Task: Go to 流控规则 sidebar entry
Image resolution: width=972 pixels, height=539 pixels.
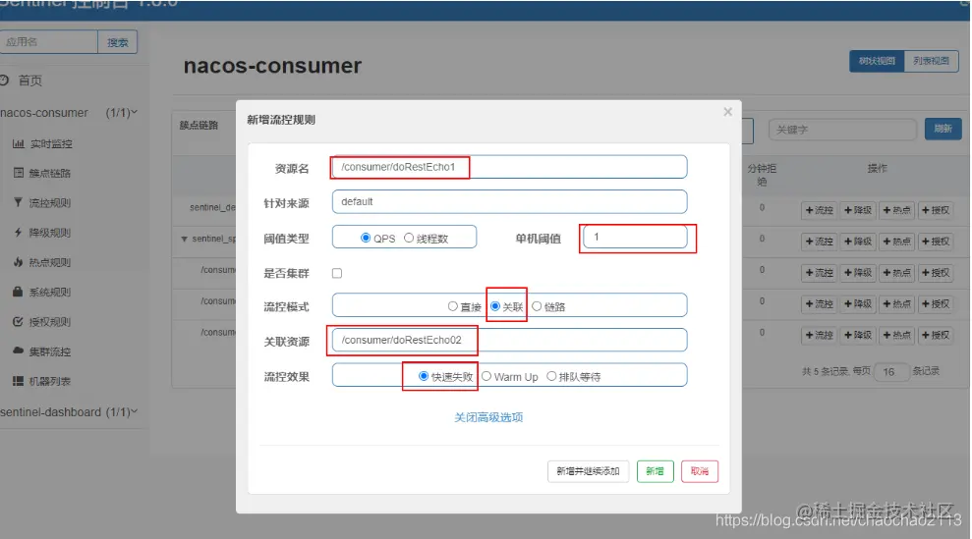Action: (x=42, y=202)
